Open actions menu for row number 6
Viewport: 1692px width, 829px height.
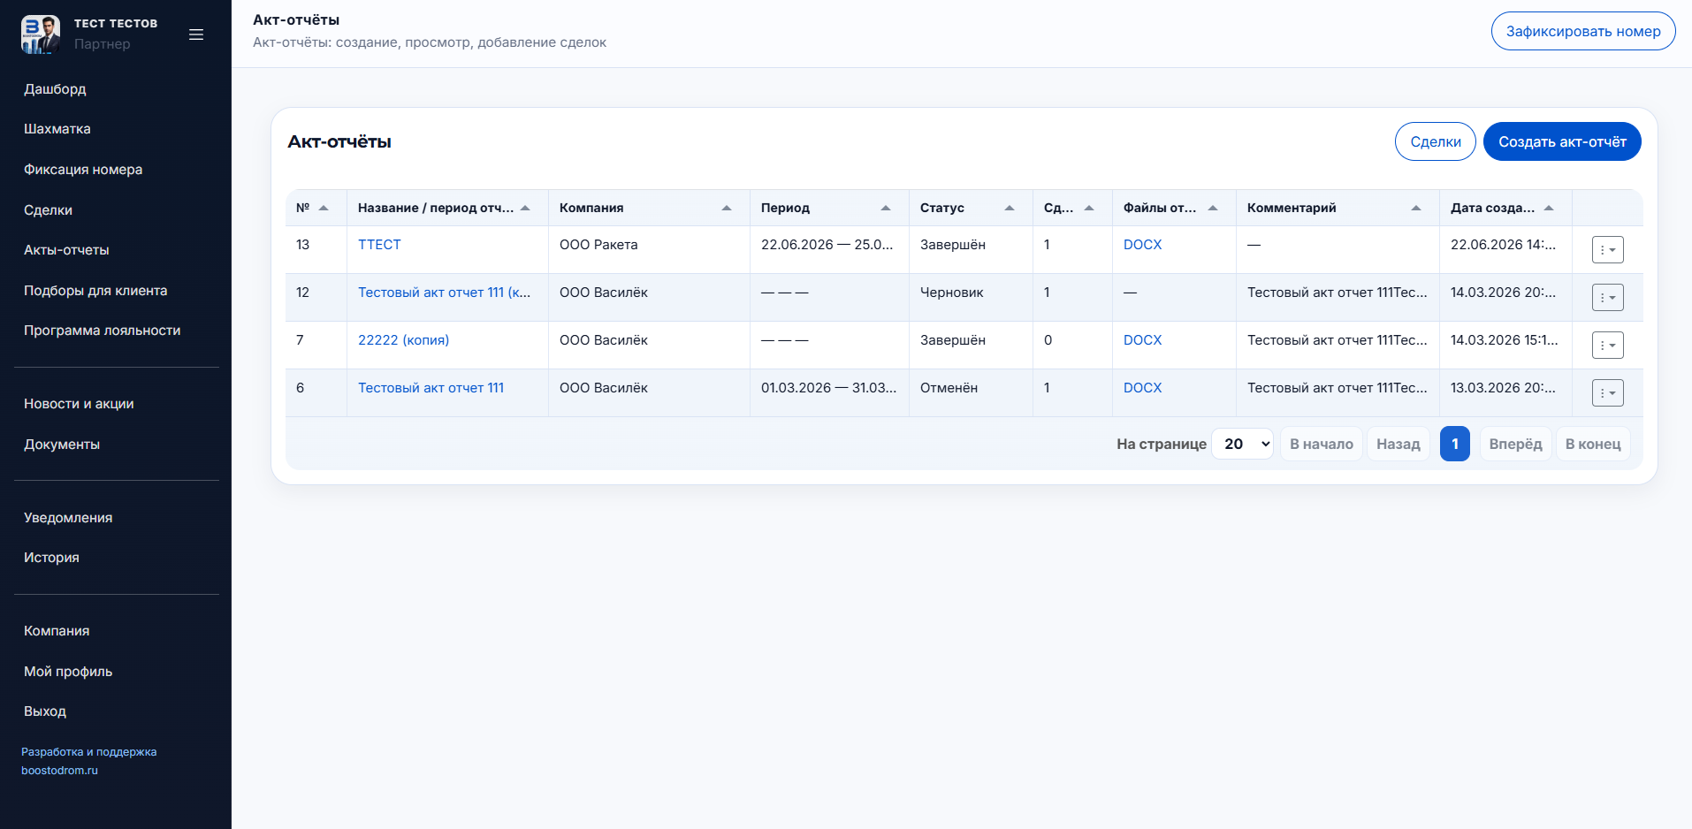point(1607,393)
